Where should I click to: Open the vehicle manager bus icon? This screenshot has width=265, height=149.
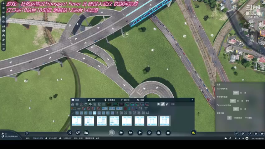[x=78, y=133]
